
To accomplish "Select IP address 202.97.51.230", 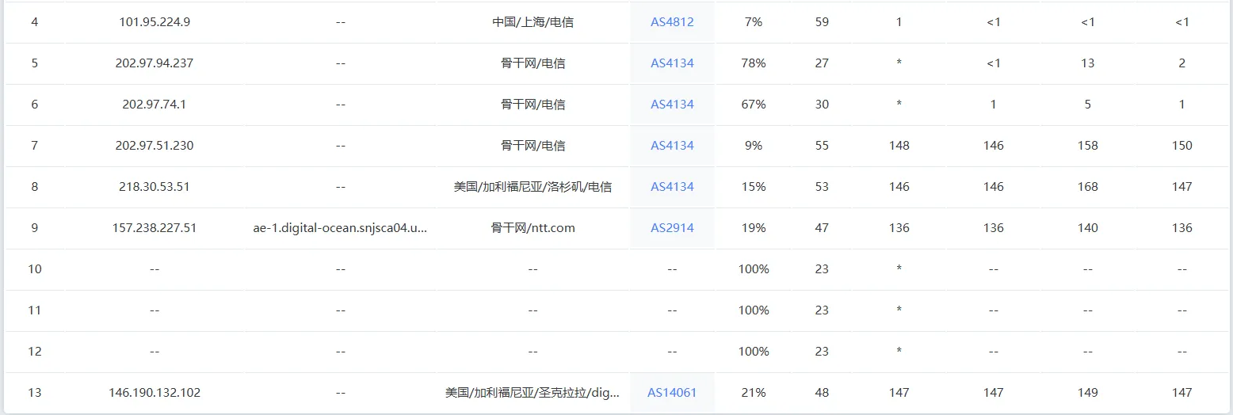I will (155, 146).
